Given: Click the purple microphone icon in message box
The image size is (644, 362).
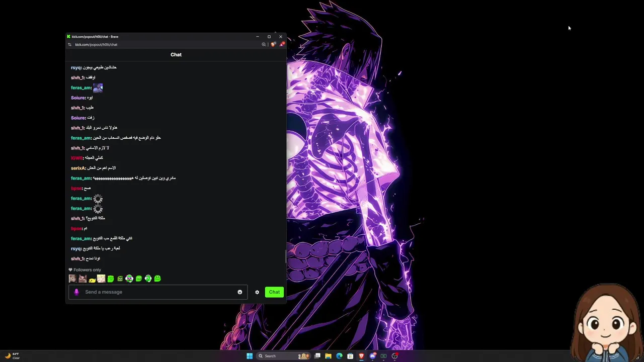Looking at the screenshot, I should coord(76,292).
